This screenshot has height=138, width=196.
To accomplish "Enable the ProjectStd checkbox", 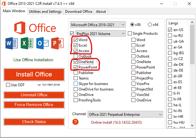I will (x=133, y=89).
